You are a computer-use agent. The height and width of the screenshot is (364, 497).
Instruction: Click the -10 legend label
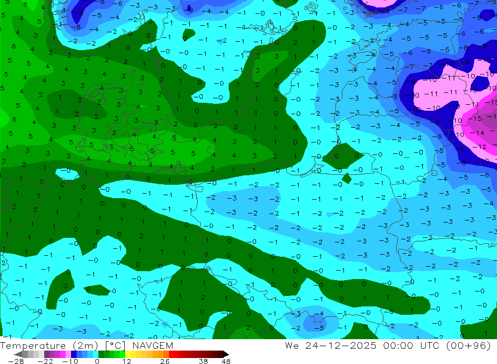coord(70,361)
